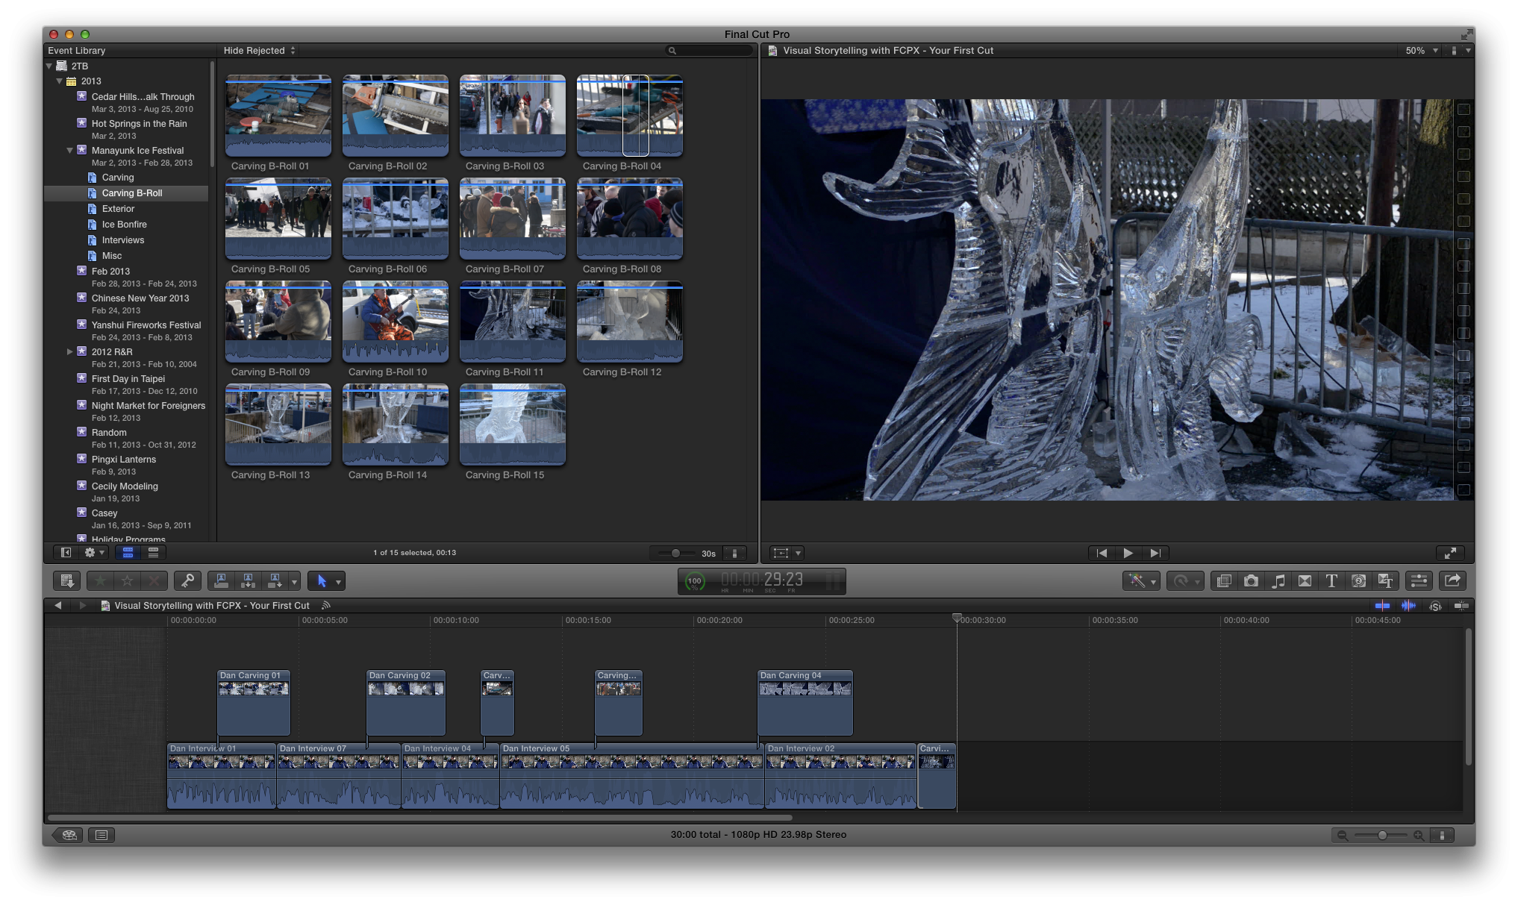1518x905 pixels.
Task: Click the Unrate outline star icon
Action: tap(128, 580)
